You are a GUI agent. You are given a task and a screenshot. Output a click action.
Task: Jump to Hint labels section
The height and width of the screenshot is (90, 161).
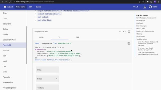[x=140, y=23]
